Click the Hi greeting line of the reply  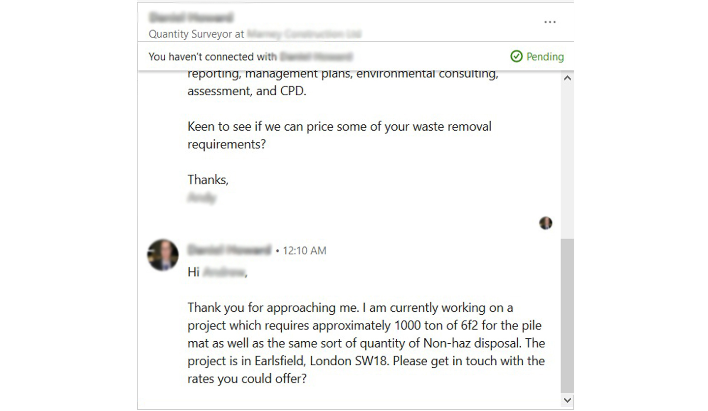click(x=217, y=272)
